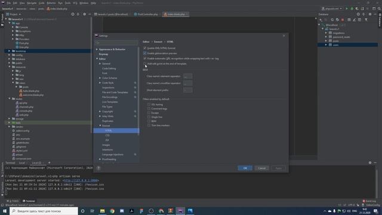The width and height of the screenshot is (382, 215).
Task: Open the server URL link in terminal
Action: [81, 180]
